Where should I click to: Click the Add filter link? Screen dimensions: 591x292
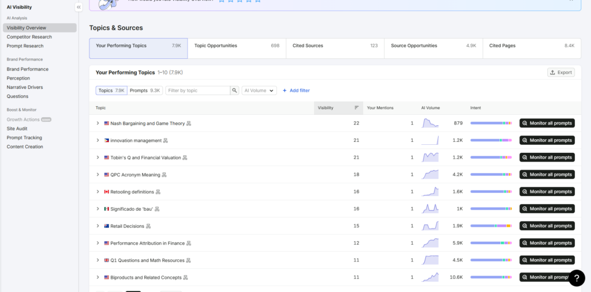click(296, 91)
